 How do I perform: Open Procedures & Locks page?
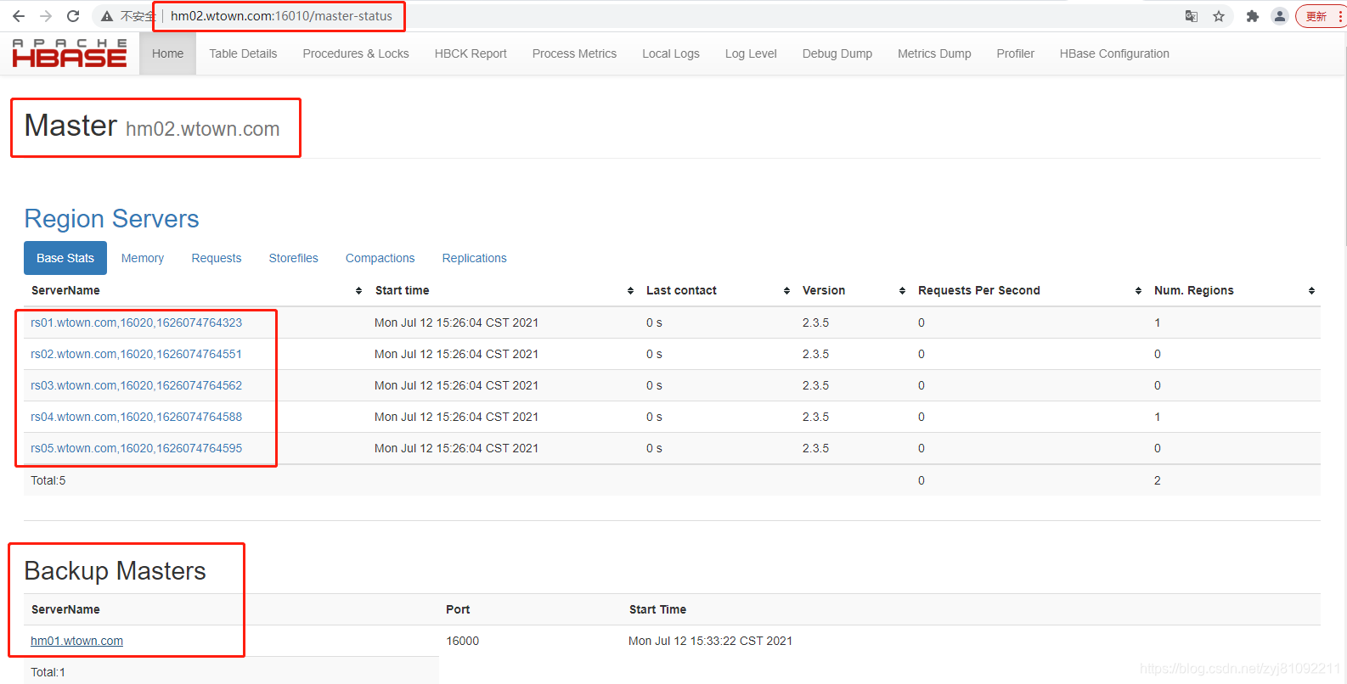pos(356,53)
